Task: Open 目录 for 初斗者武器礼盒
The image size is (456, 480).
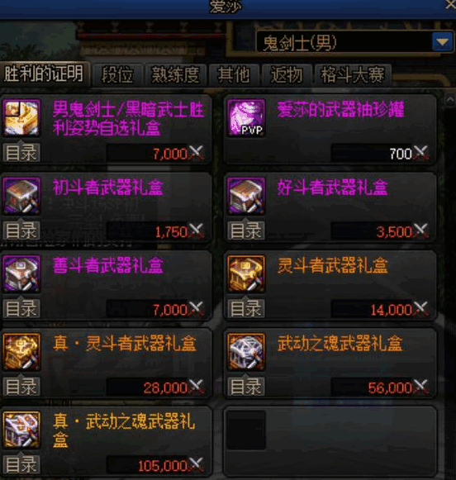Action: [21, 230]
